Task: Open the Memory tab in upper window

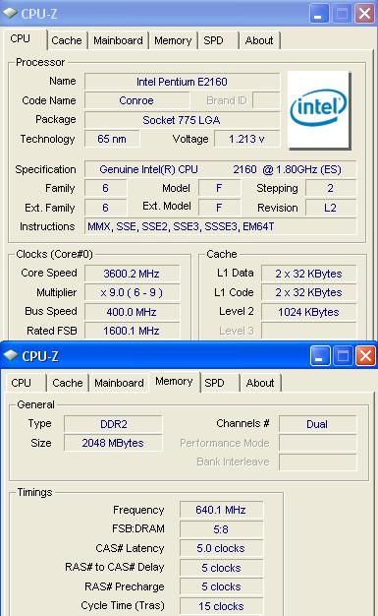Action: (x=173, y=40)
